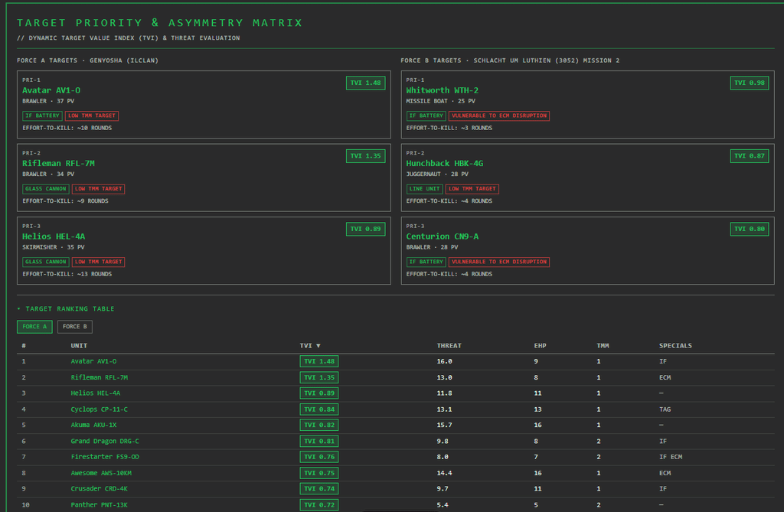Click IF BATTERY tag on Centurion card
Screen dimensions: 784x512
click(426, 262)
